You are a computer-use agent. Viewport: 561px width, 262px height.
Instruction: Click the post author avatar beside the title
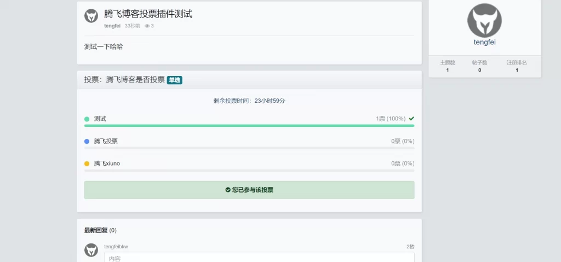point(91,16)
